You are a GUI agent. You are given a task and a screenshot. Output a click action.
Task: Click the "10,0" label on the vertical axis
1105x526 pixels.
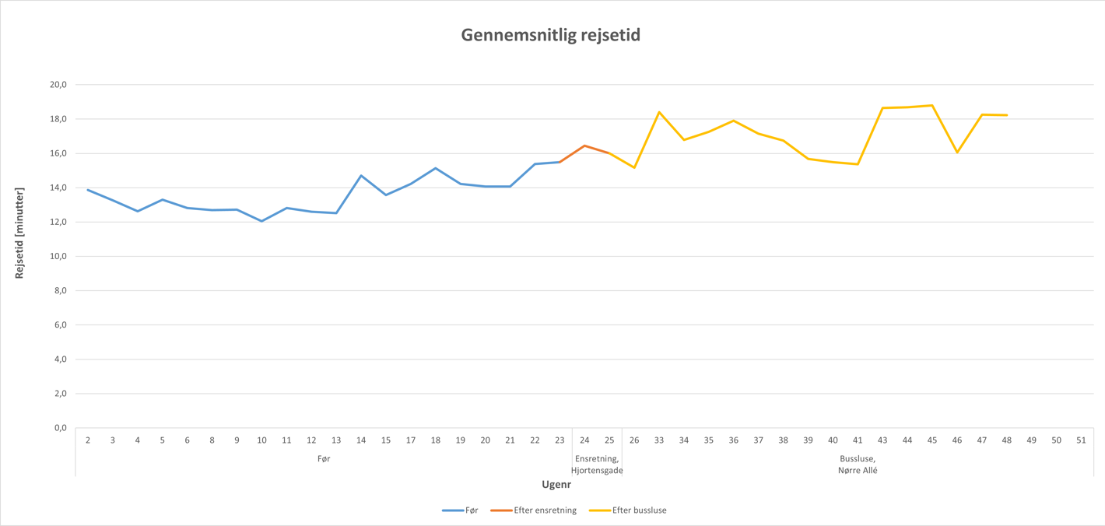coord(58,257)
